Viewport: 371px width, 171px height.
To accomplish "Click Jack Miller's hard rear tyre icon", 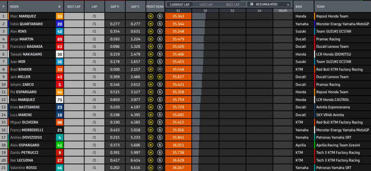I will pyautogui.click(x=160, y=77).
